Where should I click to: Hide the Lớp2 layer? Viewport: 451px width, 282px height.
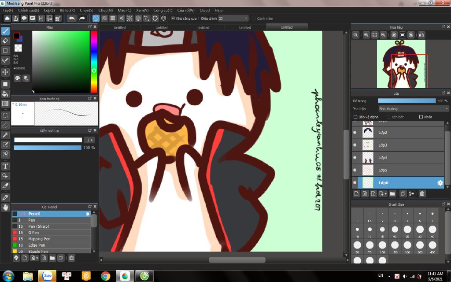click(355, 132)
